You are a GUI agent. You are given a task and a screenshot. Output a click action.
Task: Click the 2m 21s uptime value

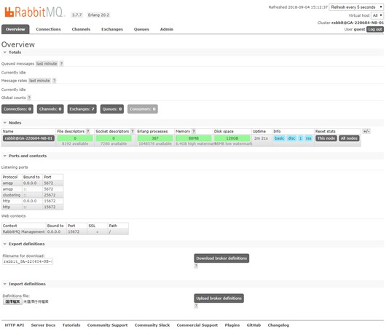pos(261,138)
